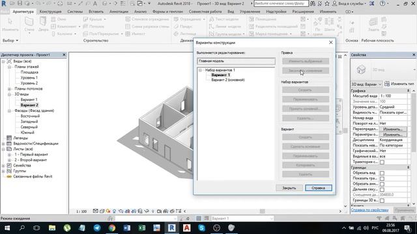Enable the Границы 3D в... checkbox
The height and width of the screenshot is (234, 417).
tap(382, 200)
